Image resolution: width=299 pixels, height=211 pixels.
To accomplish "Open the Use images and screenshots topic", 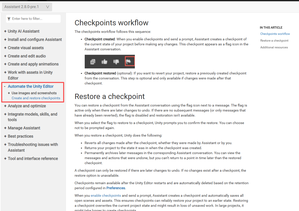I will coord(34,93).
